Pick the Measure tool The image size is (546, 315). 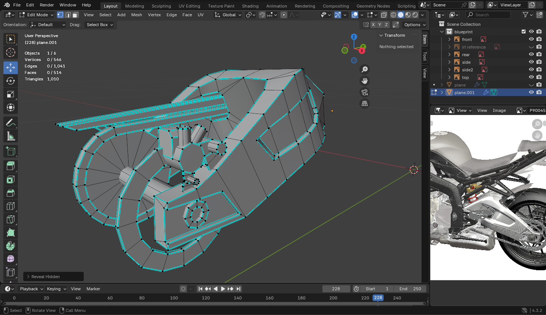click(x=11, y=136)
